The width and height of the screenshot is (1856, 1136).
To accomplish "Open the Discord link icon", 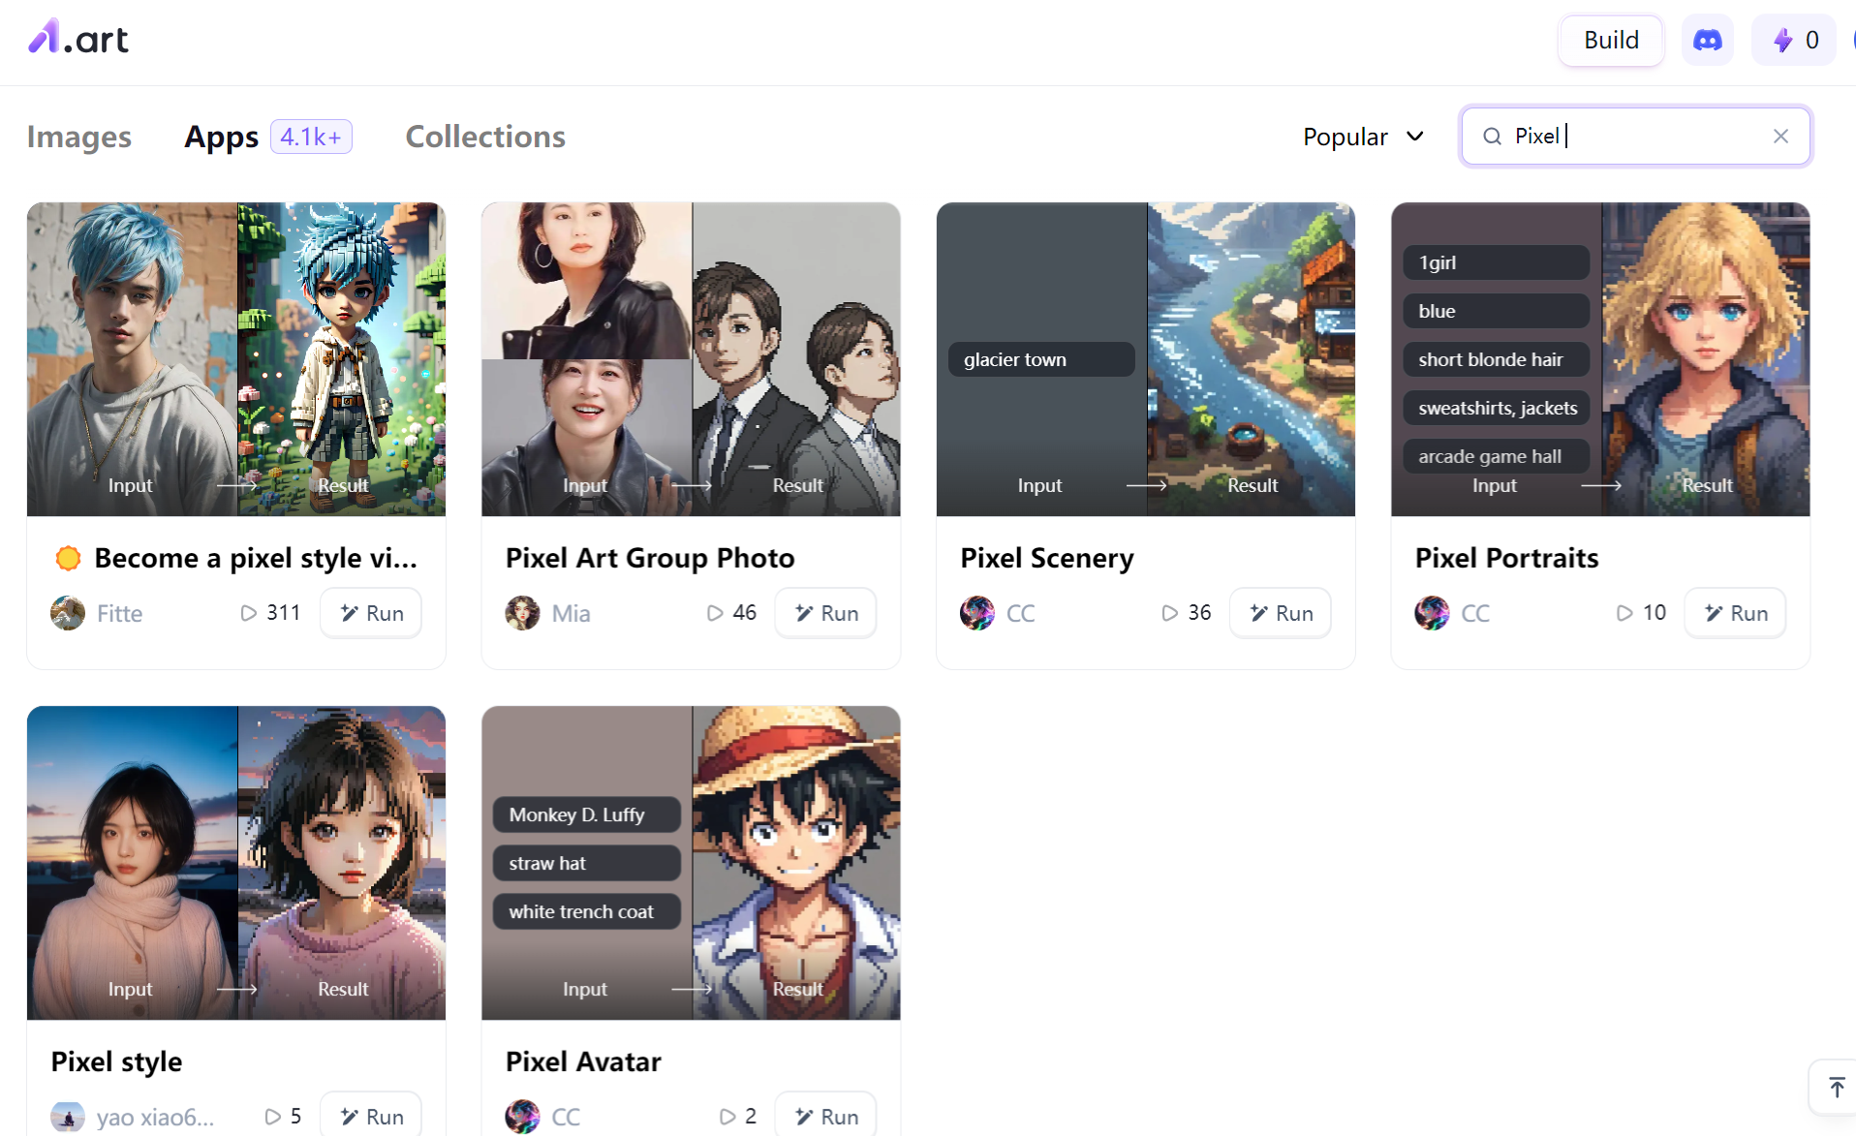I will (x=1707, y=41).
